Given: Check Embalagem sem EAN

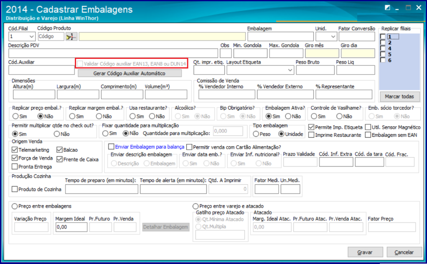Looking at the screenshot, I should pos(368,135).
